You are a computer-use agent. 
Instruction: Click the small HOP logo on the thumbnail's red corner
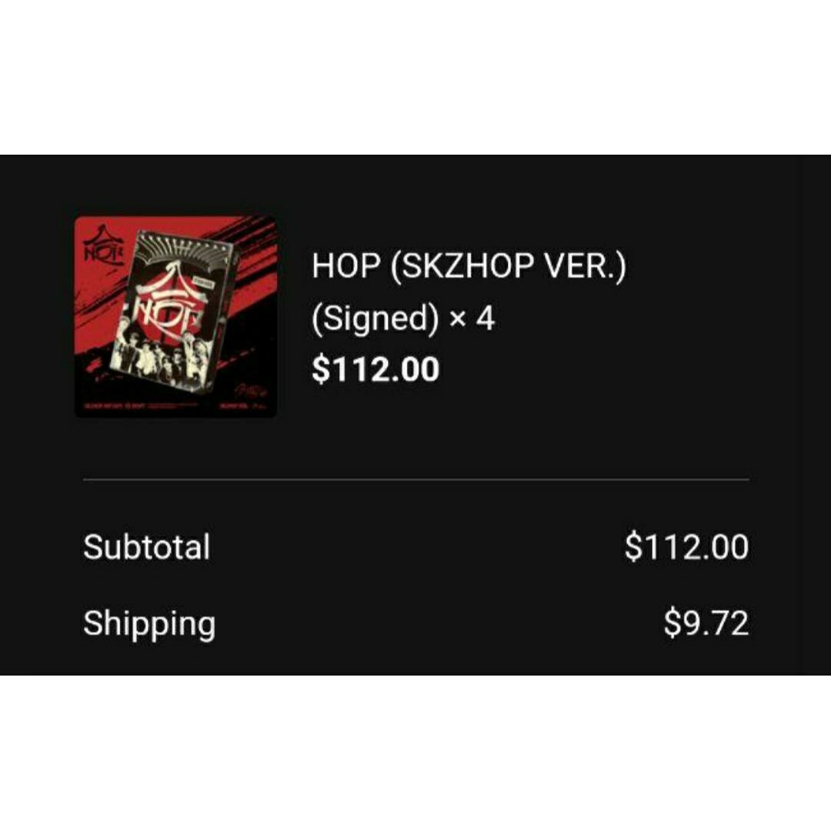pos(103,246)
